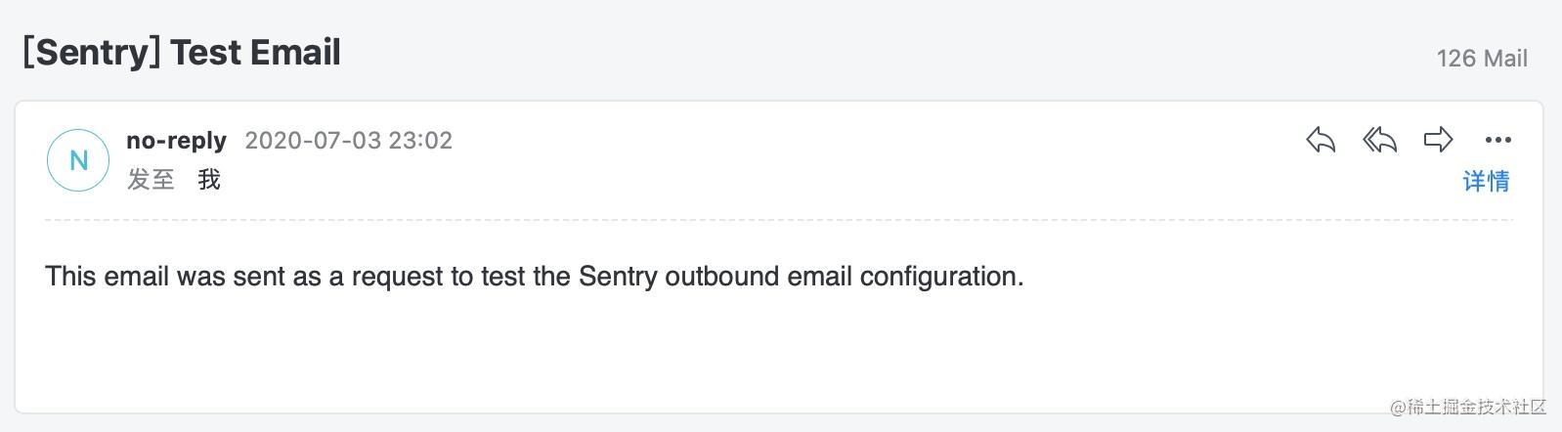Expand message details via 详情 link
This screenshot has height=432, width=1562.
(1486, 181)
